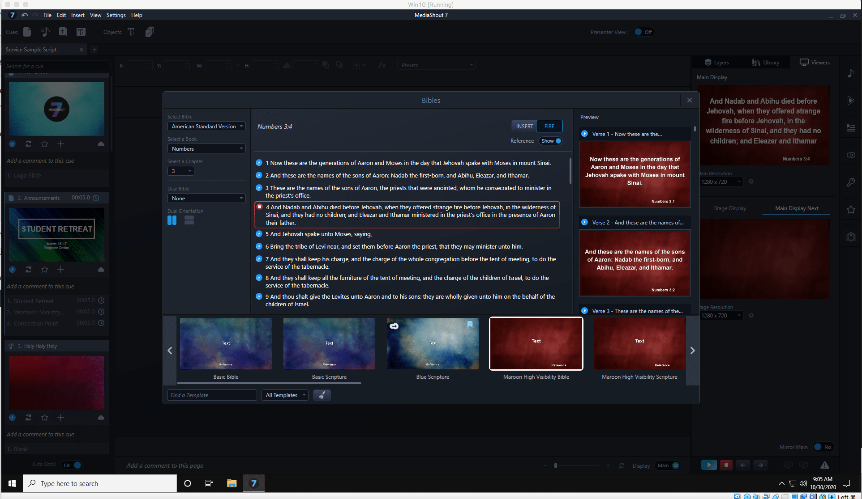This screenshot has height=499, width=862.
Task: Select stacked dual orientation icon
Action: [189, 220]
